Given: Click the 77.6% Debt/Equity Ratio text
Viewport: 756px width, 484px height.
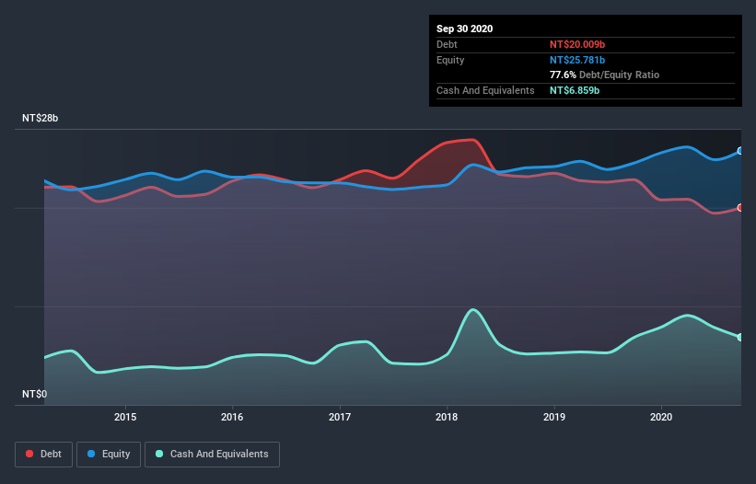Looking at the screenshot, I should (605, 75).
